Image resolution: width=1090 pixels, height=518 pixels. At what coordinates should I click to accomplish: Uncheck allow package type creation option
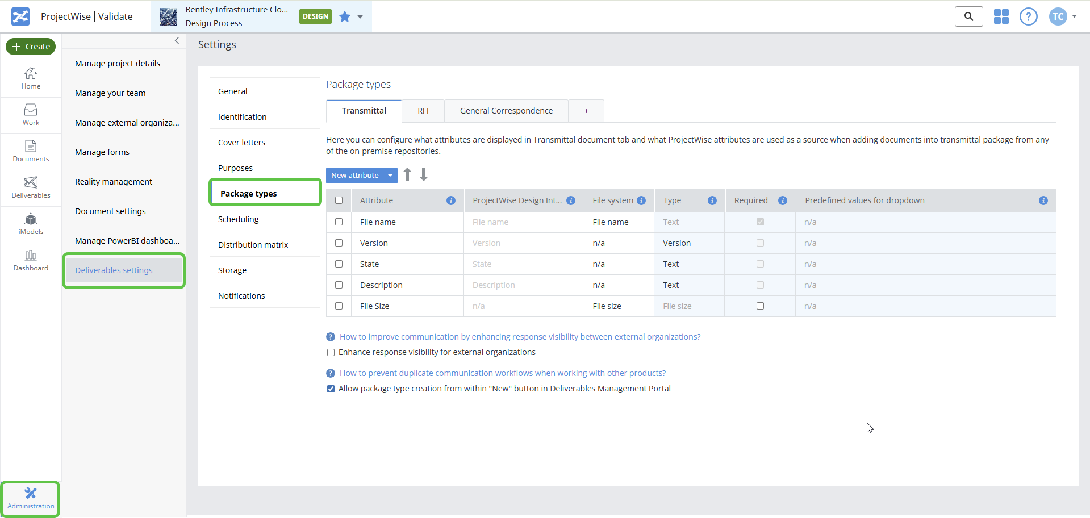331,389
